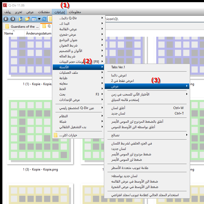
Task: Open the highlighted عرض submenu entry
Action: [147, 86]
